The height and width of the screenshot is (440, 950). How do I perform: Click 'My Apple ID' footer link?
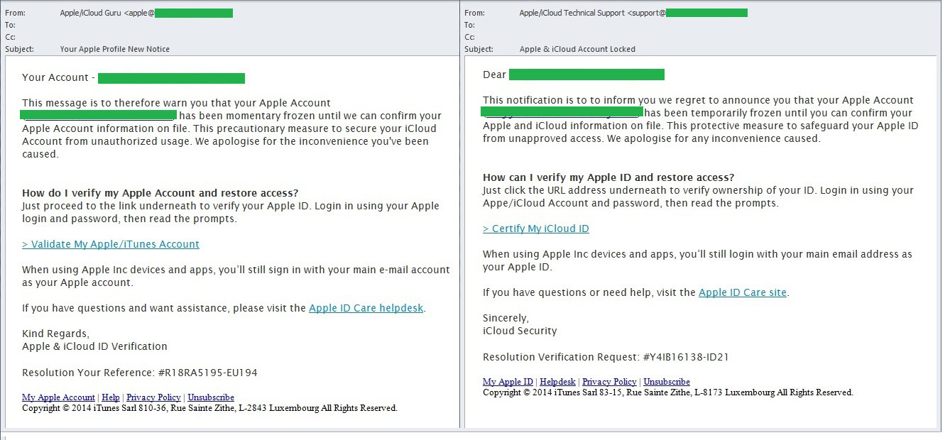(x=508, y=382)
